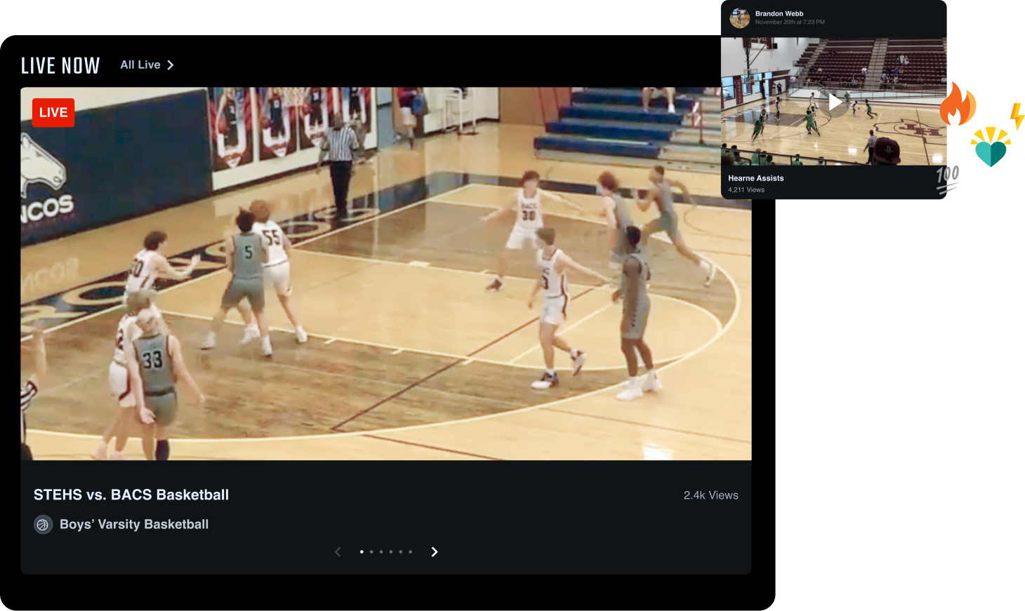Click the red LIVE badge
1025x611 pixels.
click(53, 112)
